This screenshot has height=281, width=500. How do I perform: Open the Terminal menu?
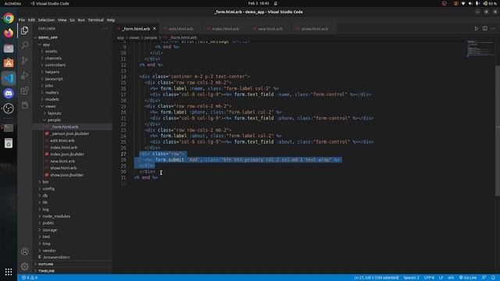click(95, 20)
